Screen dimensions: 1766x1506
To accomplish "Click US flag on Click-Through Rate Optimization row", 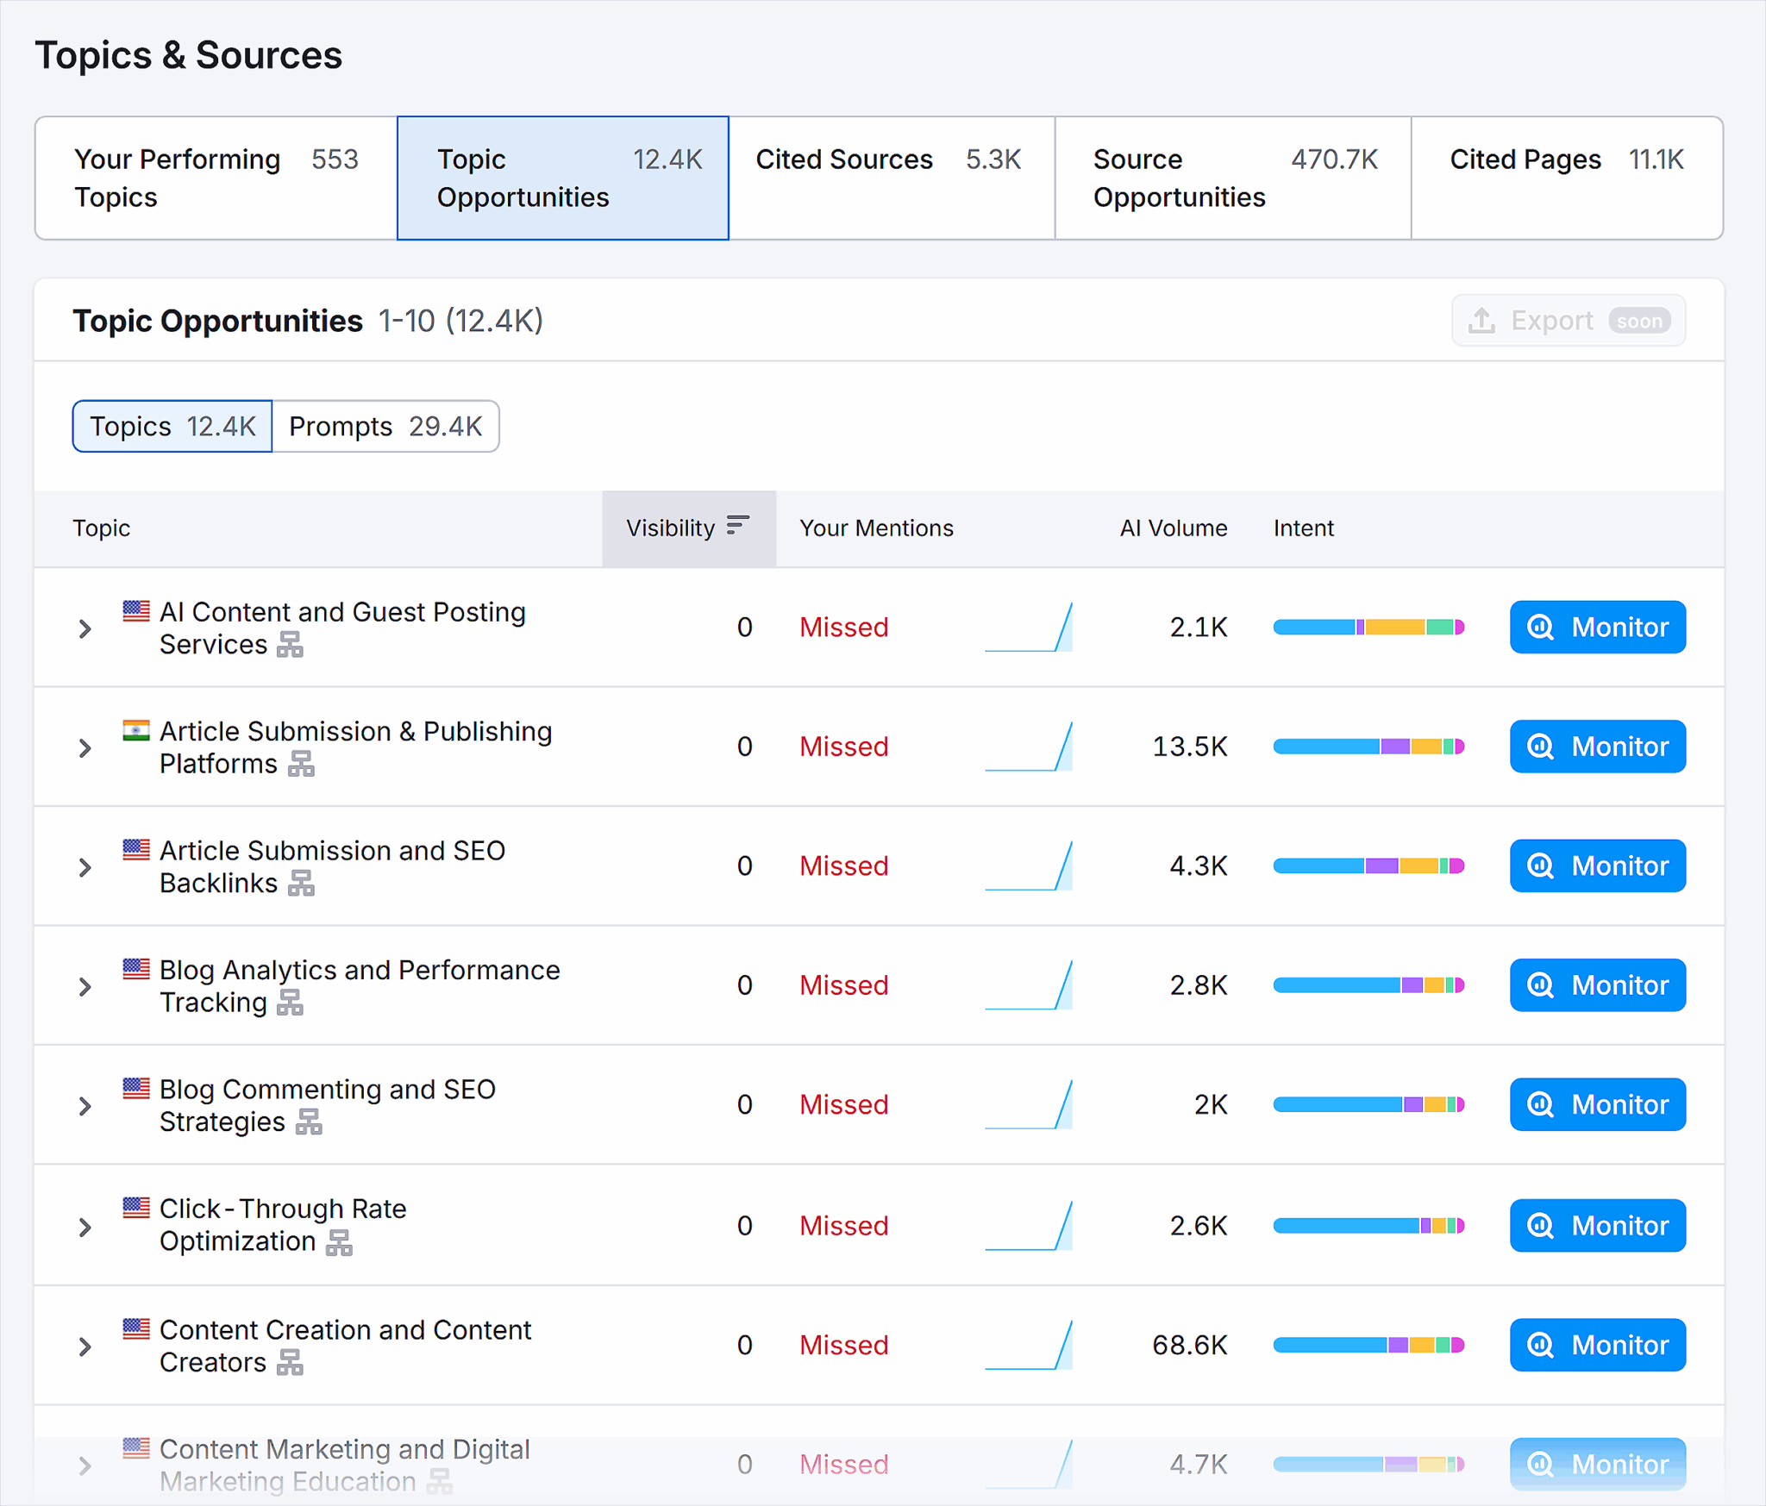I will point(136,1207).
